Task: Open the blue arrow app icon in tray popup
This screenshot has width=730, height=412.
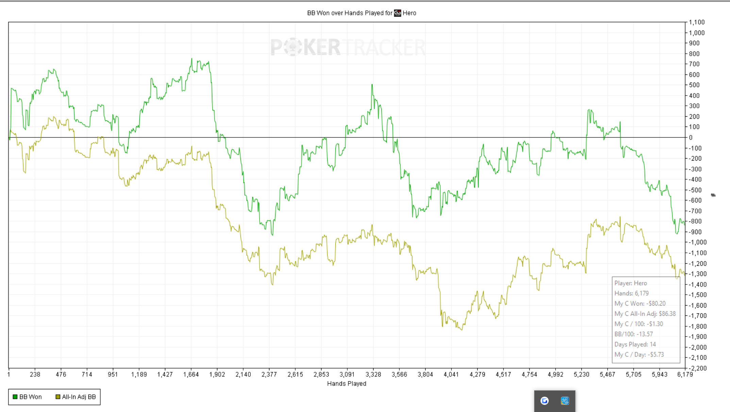Action: tap(545, 401)
